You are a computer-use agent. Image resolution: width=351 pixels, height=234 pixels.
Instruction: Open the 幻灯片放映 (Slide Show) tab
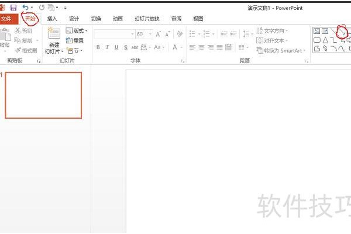click(147, 19)
